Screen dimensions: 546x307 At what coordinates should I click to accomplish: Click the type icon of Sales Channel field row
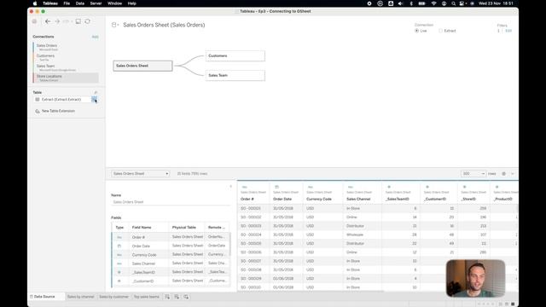coord(119,264)
